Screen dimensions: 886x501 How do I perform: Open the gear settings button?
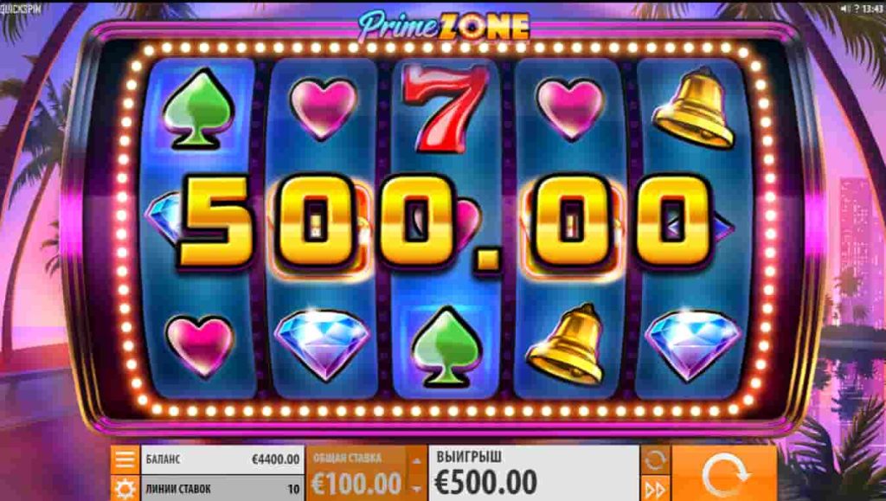[x=125, y=489]
